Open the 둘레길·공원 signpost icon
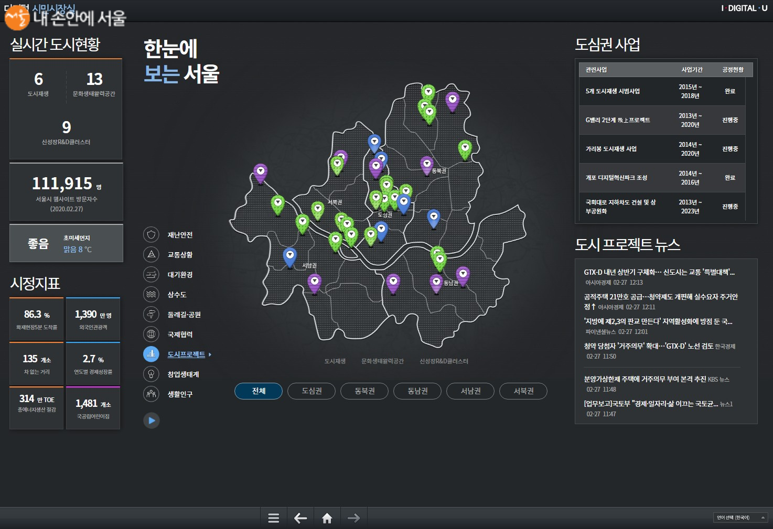773x529 pixels. 151,315
